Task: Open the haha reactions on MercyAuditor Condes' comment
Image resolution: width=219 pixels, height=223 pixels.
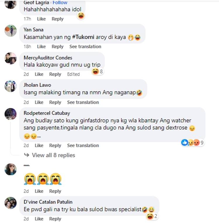Action: point(97,71)
